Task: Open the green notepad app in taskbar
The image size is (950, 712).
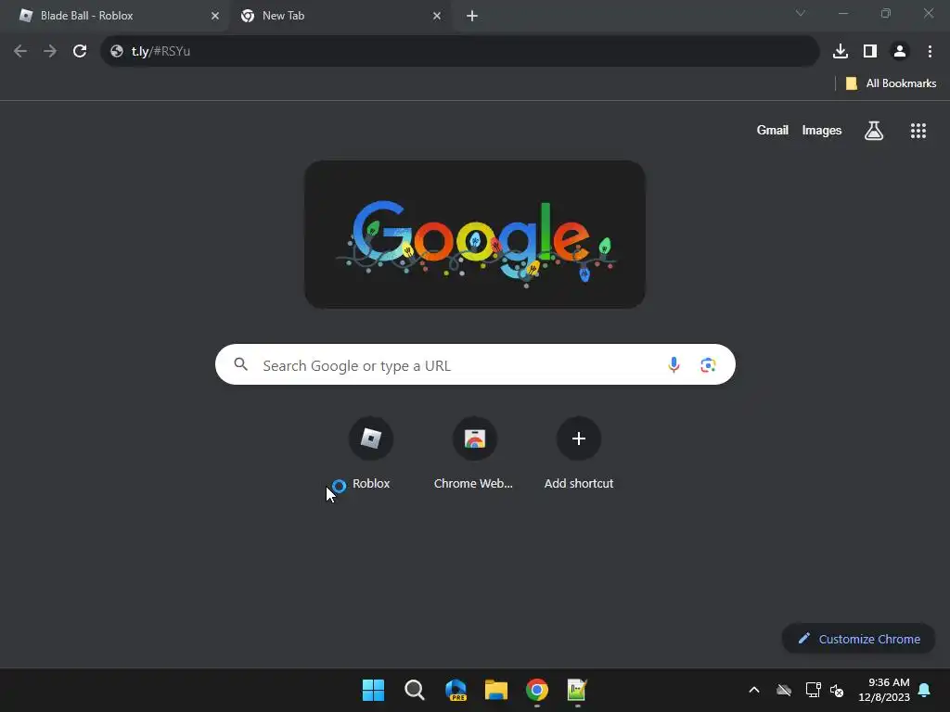Action: (577, 690)
